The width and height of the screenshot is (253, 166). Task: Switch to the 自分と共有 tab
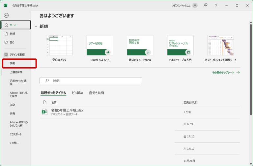click(97, 93)
